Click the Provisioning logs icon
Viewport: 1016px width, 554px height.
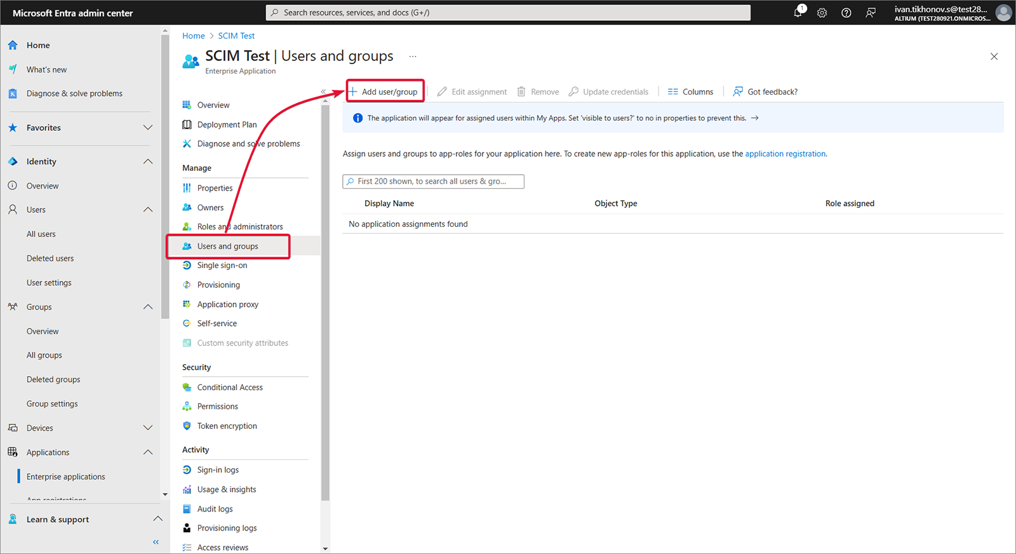pyautogui.click(x=187, y=528)
